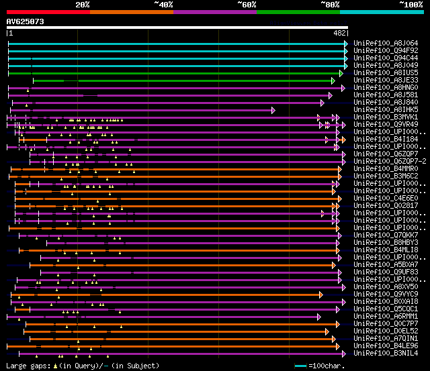Choose the UniRef100_C4E6E0 entry

pyautogui.click(x=386, y=199)
